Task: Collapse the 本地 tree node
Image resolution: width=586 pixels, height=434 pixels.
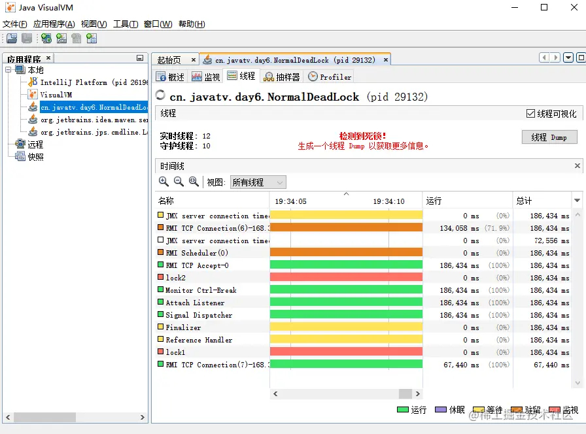Action: coord(9,69)
